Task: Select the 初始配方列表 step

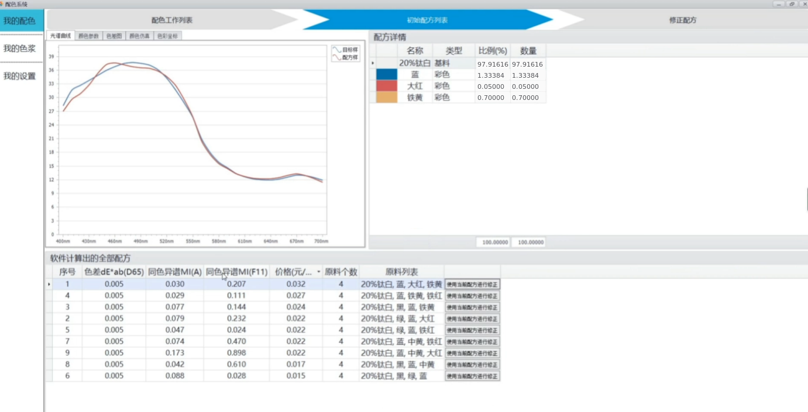Action: pos(427,20)
